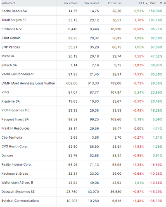The width and height of the screenshot is (166, 207).
Task: Select the Saint Gobain row
Action: point(83,38)
